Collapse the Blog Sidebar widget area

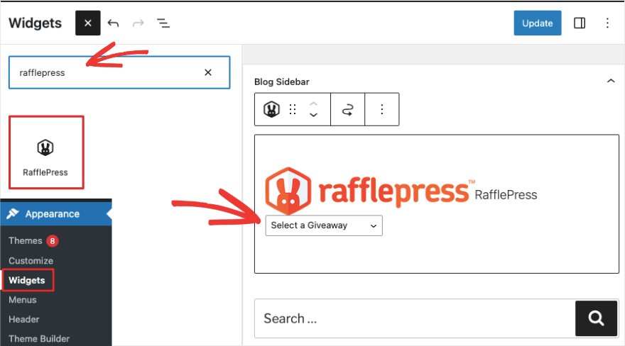pyautogui.click(x=610, y=81)
